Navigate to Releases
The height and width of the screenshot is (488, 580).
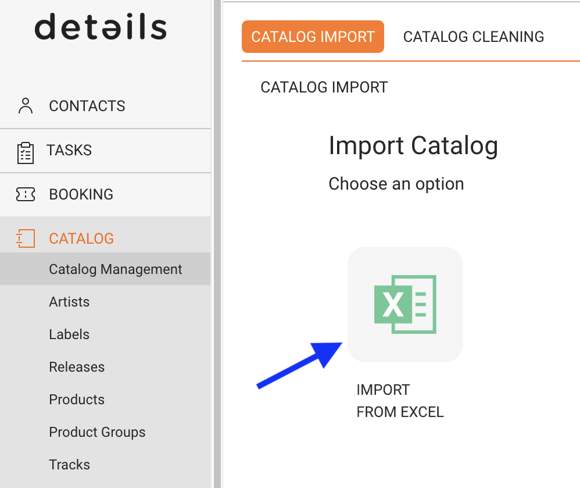coord(77,367)
